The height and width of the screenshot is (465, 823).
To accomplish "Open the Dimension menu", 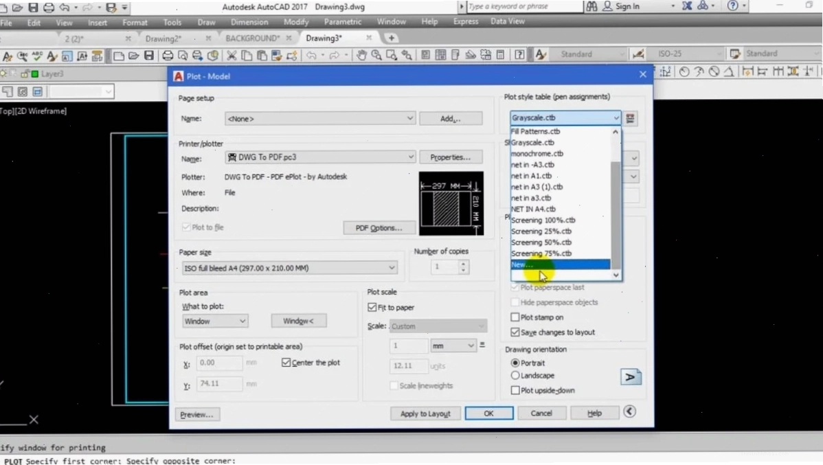I will [249, 22].
